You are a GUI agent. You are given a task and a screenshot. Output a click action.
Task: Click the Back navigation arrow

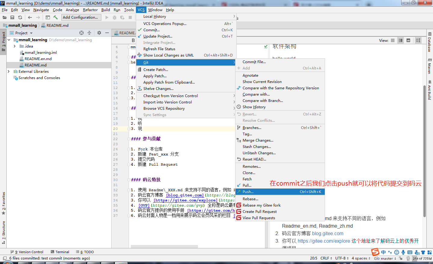[x=30, y=17]
